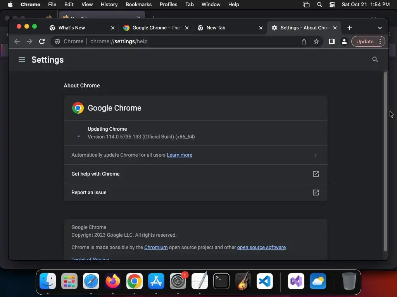Launch Safari from the dock

point(91,281)
